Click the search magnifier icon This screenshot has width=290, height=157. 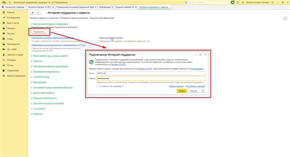coord(186,2)
